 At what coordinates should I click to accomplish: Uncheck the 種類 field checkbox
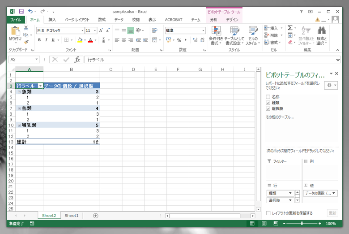(x=268, y=103)
